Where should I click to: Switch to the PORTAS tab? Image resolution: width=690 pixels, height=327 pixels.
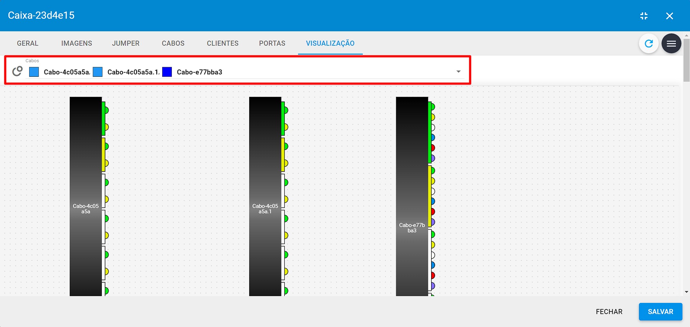[272, 43]
